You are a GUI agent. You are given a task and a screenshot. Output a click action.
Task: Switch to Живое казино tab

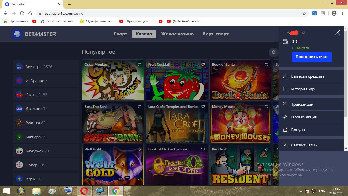(x=177, y=34)
